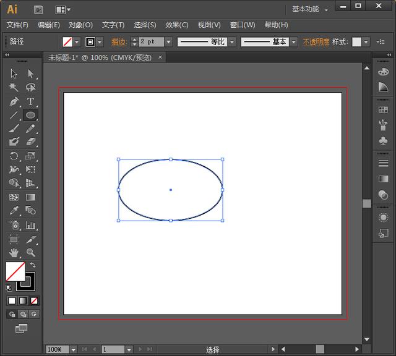Open the 描边 stroke panel link

coord(118,42)
